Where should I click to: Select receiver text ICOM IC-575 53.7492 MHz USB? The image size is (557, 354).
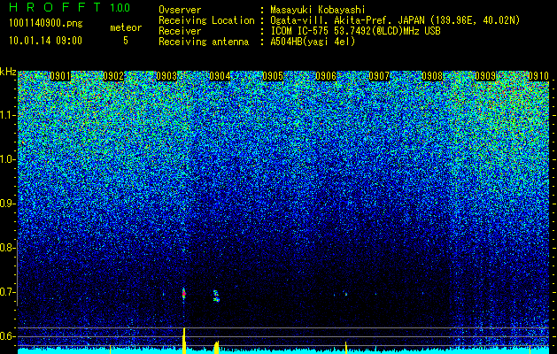coord(355,31)
